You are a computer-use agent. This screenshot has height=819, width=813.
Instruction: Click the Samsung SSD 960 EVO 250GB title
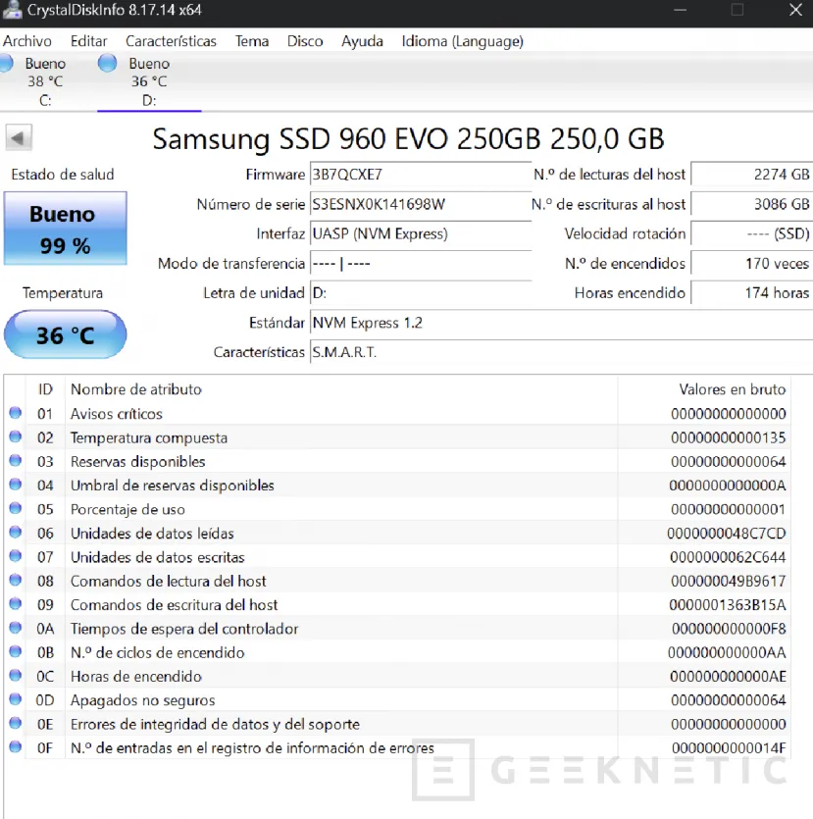point(408,139)
